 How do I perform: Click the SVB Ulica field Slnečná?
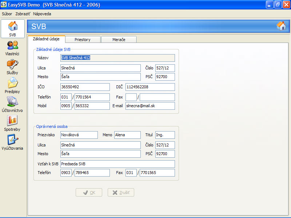101,68
